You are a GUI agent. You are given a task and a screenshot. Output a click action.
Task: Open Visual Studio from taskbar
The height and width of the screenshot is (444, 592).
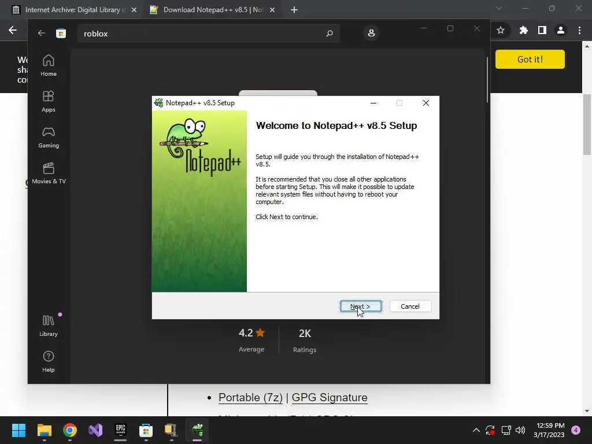tap(95, 430)
